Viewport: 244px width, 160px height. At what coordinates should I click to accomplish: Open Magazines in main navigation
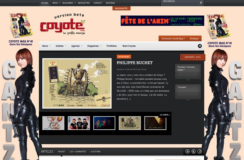(x=93, y=46)
